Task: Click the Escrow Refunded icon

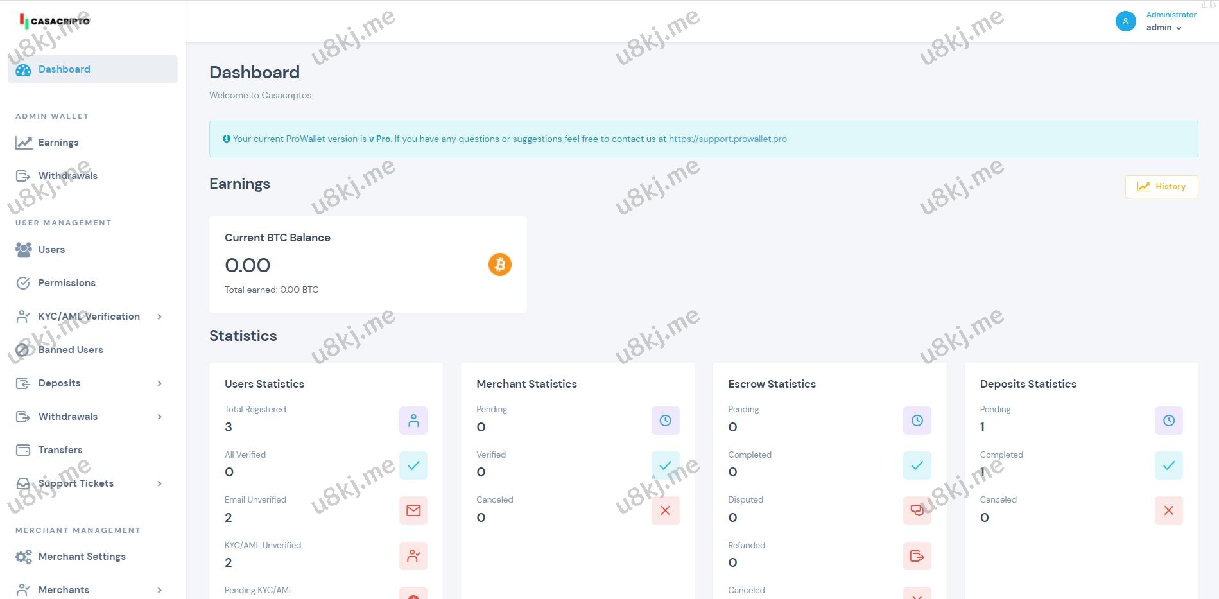Action: click(917, 556)
